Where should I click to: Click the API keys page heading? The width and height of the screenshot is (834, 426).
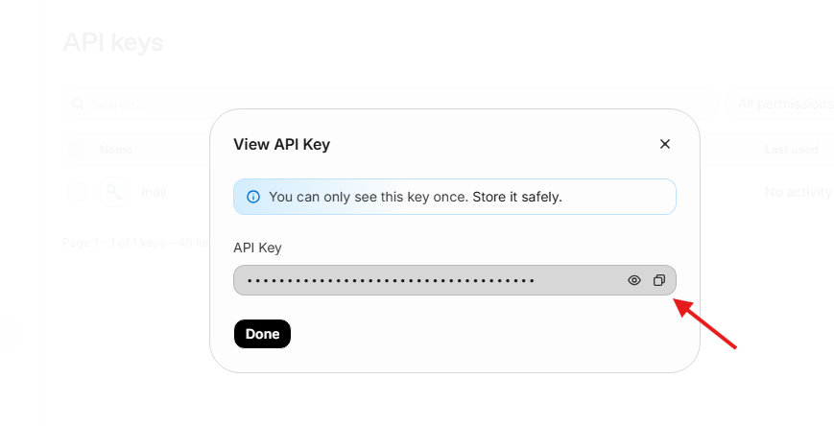click(112, 42)
